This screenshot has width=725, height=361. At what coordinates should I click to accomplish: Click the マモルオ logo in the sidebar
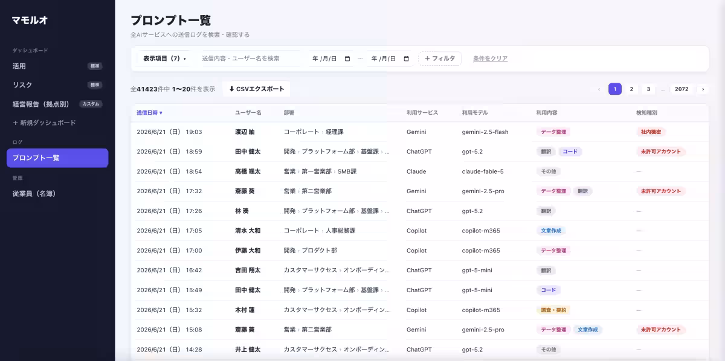click(x=30, y=20)
